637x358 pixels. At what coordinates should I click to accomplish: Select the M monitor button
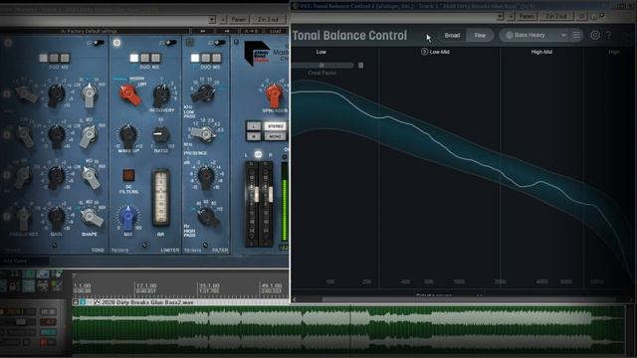254,137
